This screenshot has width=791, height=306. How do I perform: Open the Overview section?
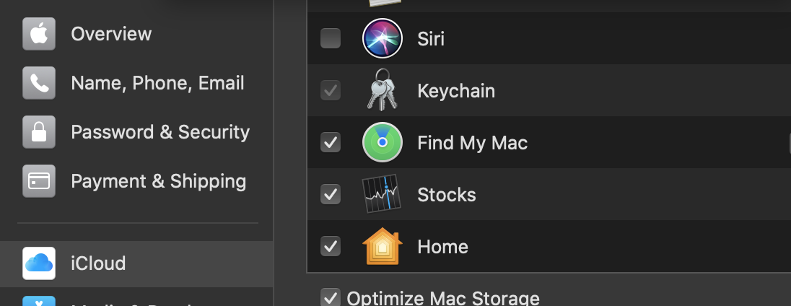pos(111,34)
